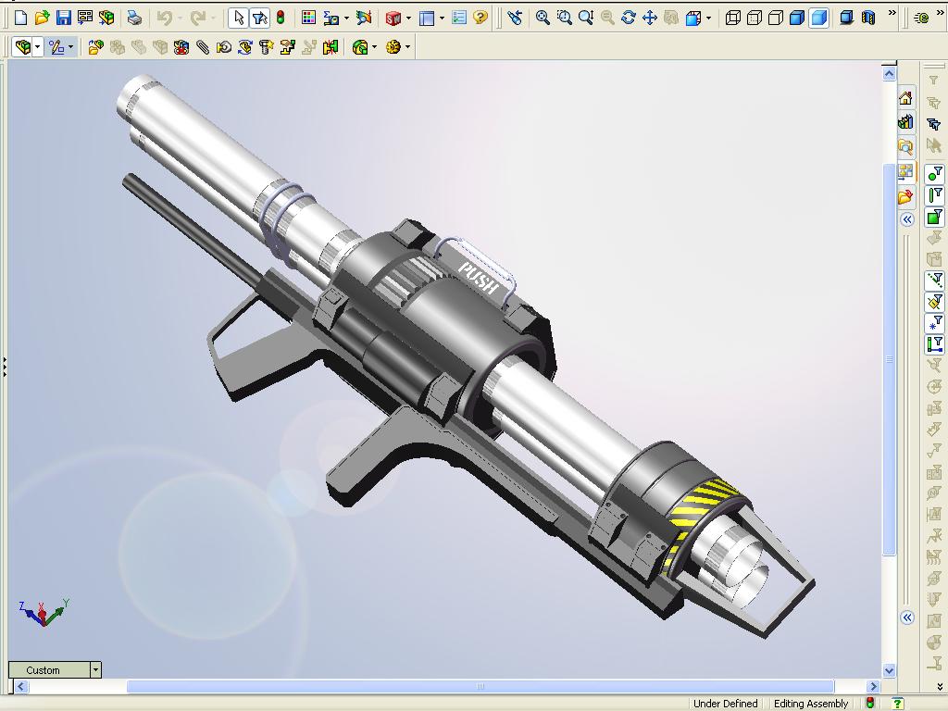Select the Zoom to Fit tool
This screenshot has width=948, height=711.
[x=543, y=18]
